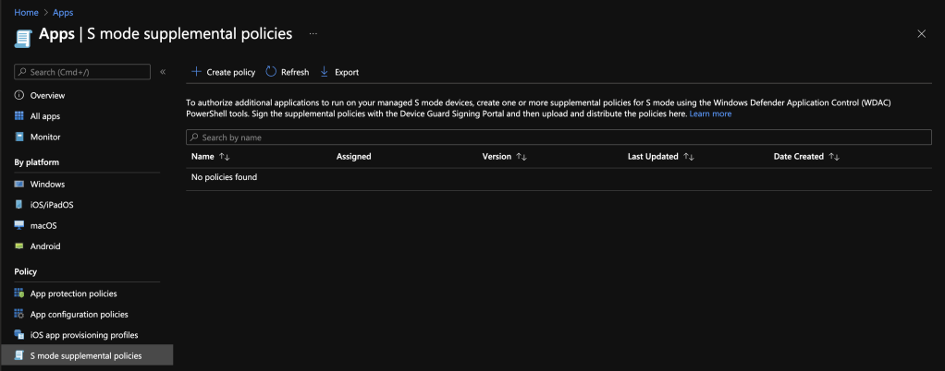
Task: Click the Create policy plus icon
Action: [x=196, y=72]
